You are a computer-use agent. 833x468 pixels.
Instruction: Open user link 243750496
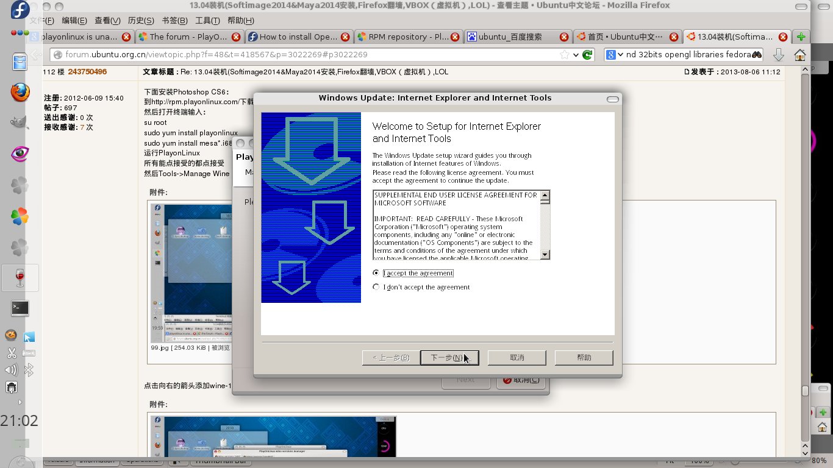87,72
